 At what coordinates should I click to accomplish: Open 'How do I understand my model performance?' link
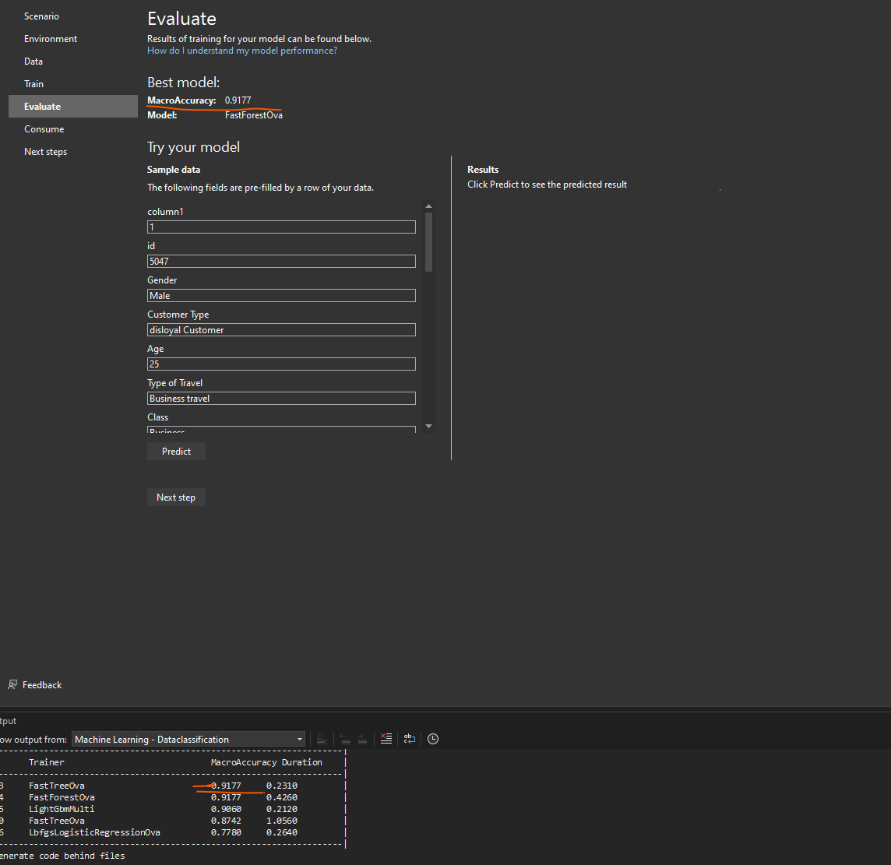point(242,50)
